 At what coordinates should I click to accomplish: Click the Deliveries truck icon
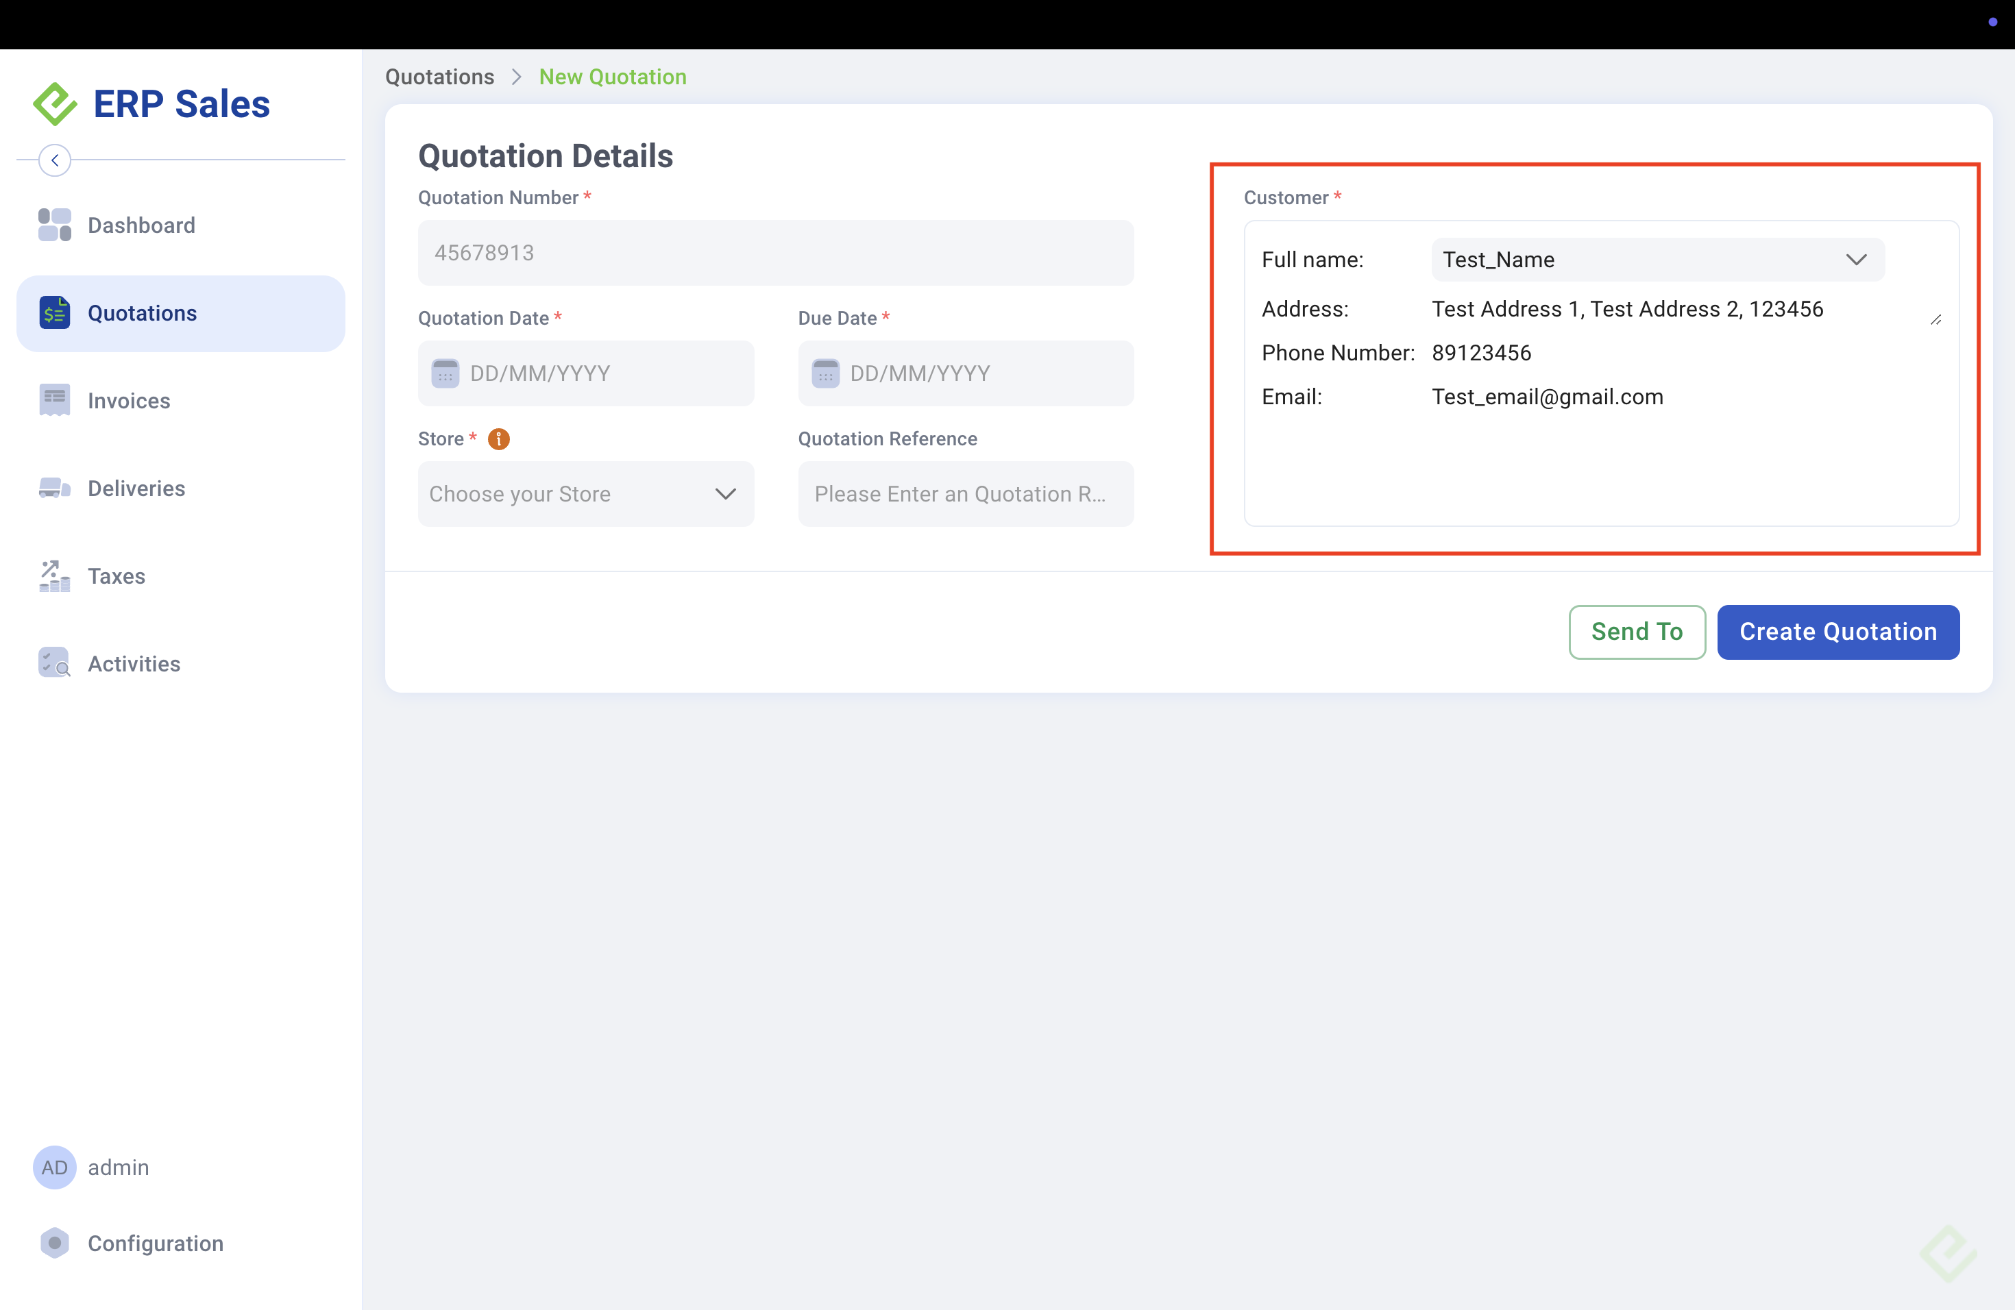click(x=55, y=489)
